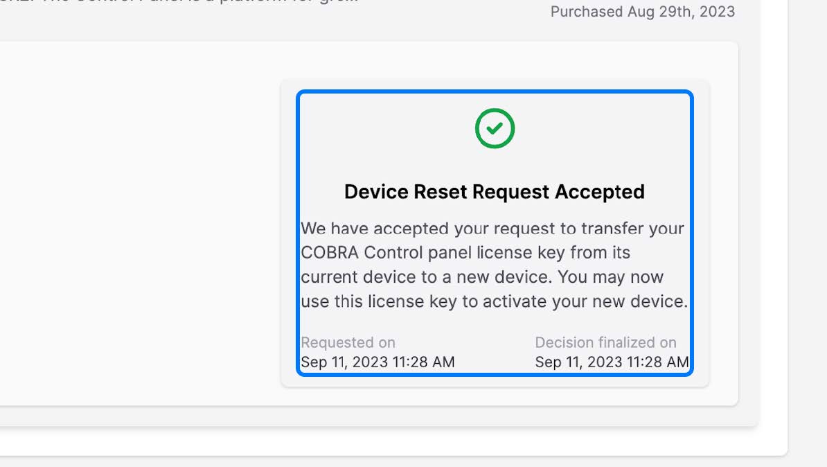Click the "We have accepted your request" line
827x467 pixels.
pyautogui.click(x=492, y=229)
